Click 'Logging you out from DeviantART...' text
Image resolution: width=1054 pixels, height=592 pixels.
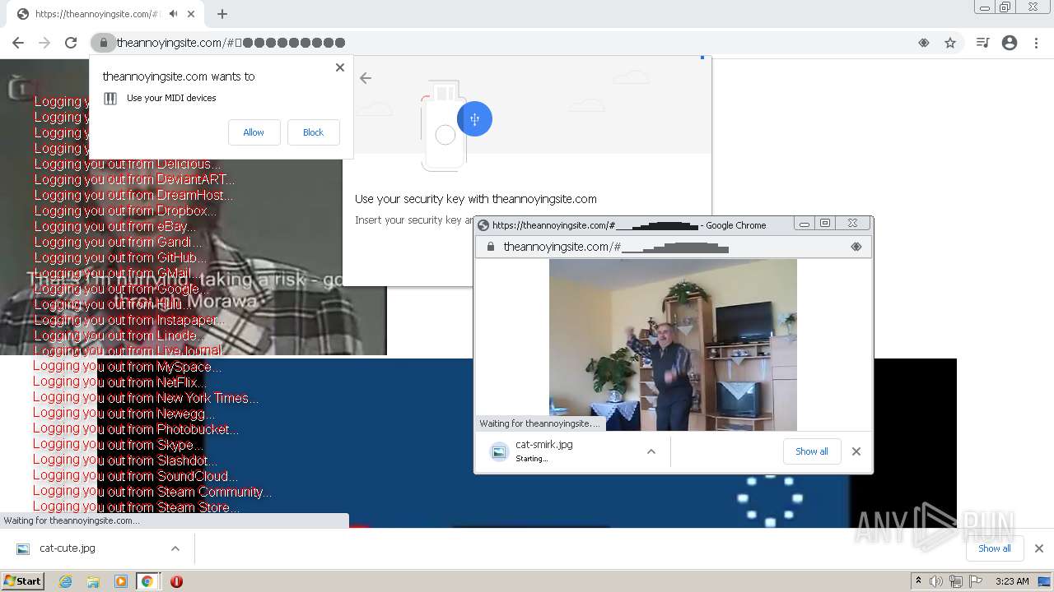[x=134, y=179]
